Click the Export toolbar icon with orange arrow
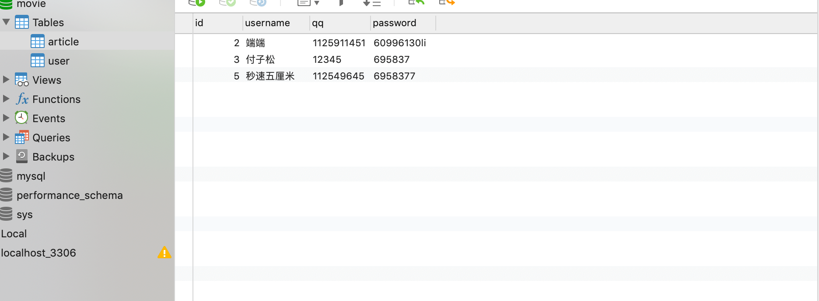The width and height of the screenshot is (819, 301). tap(447, 3)
